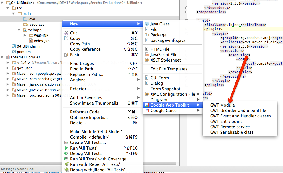Image resolution: width=283 pixels, height=173 pixels.
Task: Expand the gwt-user library node
Action: (x=7, y=68)
